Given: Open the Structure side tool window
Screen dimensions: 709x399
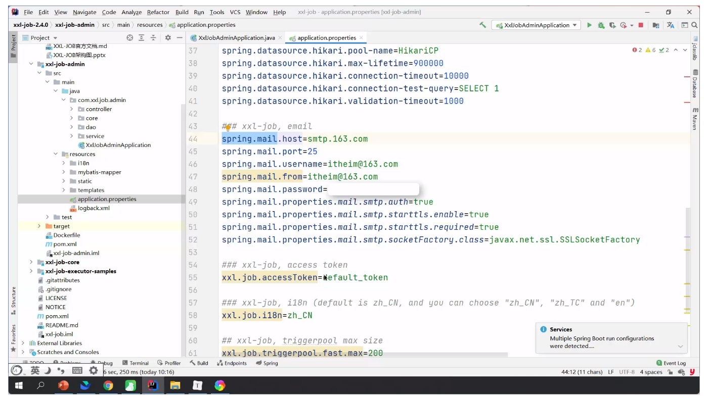Looking at the screenshot, I should pos(14,301).
